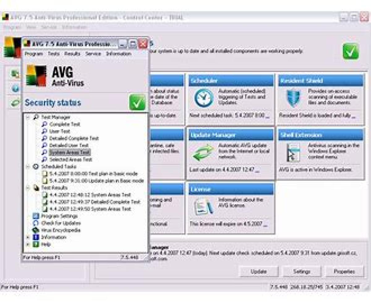This screenshot has height=303, width=371.
Task: Click the Settings button
Action: coord(302,272)
